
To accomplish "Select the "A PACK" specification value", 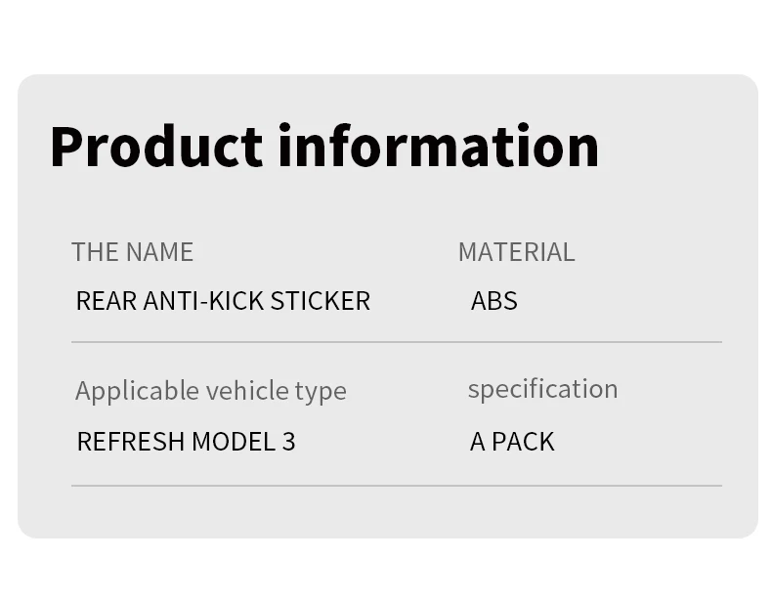I will tap(511, 442).
